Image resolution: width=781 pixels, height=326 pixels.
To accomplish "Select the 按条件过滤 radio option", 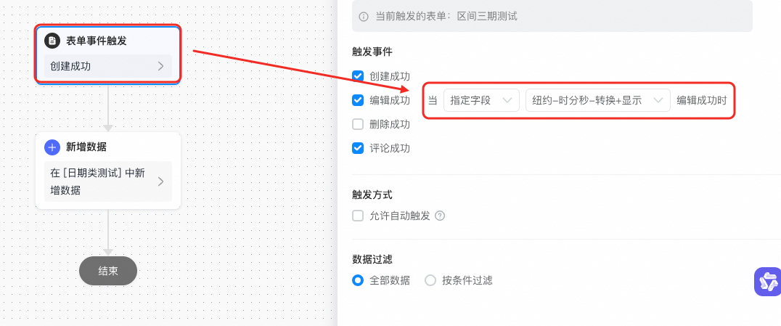I will click(x=430, y=280).
